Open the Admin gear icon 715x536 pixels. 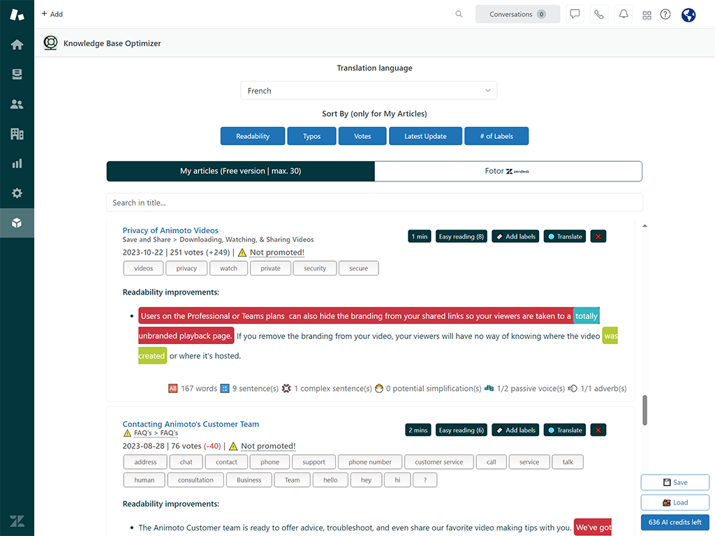(17, 193)
